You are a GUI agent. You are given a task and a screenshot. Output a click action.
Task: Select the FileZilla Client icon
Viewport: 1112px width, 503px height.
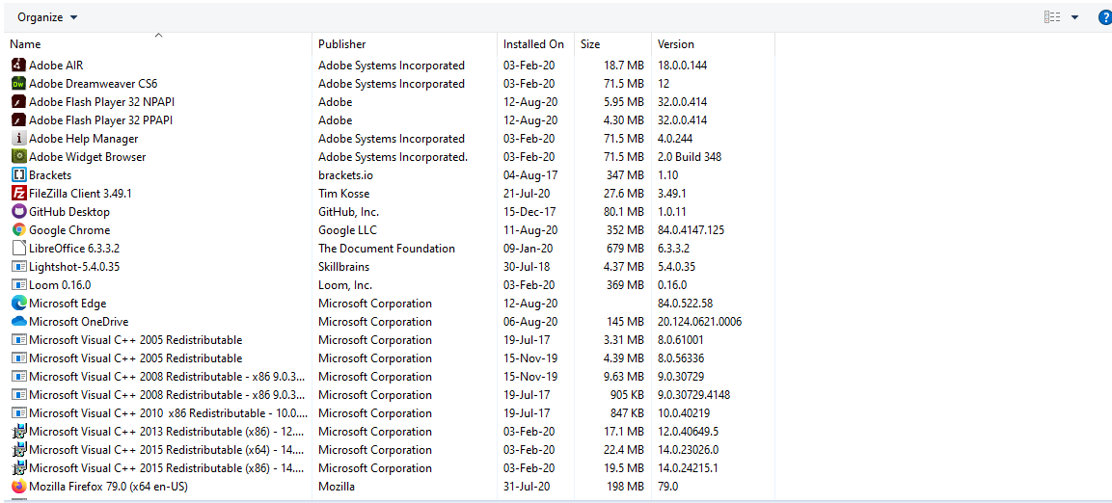pyautogui.click(x=18, y=194)
